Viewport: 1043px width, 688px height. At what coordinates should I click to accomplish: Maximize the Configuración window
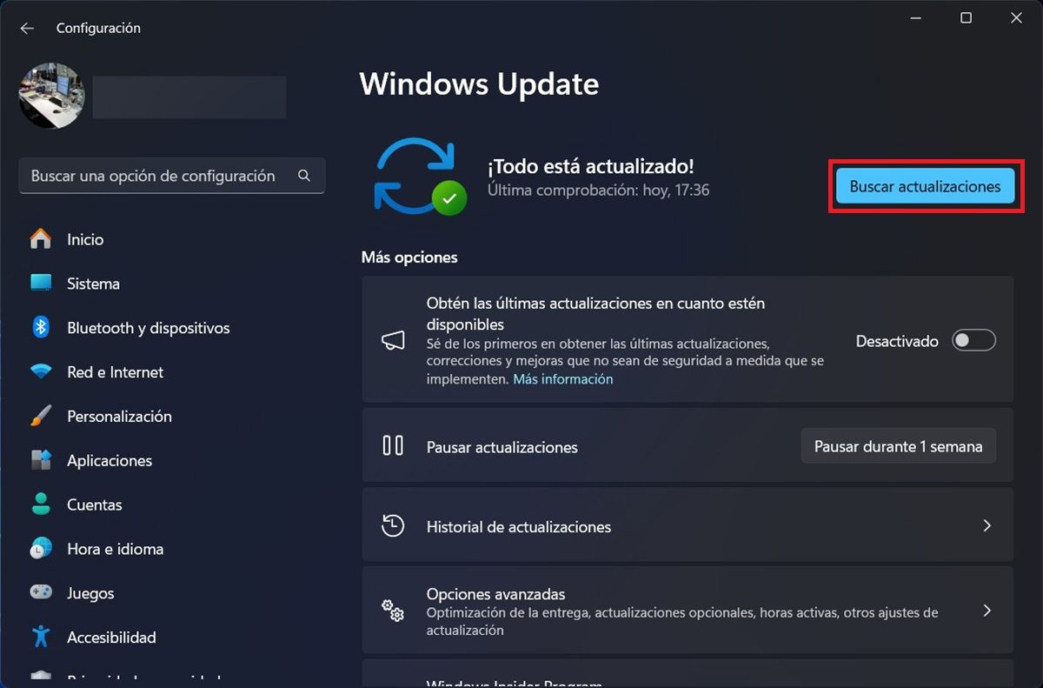coord(966,18)
